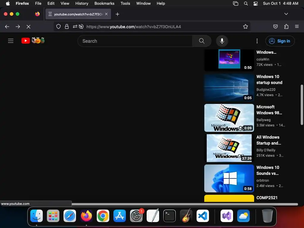Launch Safari from the dock
Screen dimensions: 304x228
click(x=70, y=216)
